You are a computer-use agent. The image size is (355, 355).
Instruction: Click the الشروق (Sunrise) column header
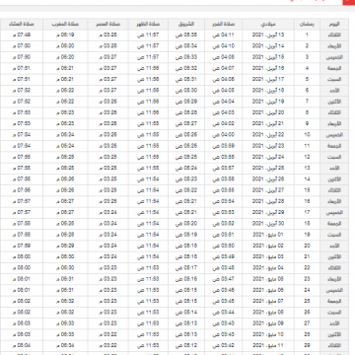point(186,25)
